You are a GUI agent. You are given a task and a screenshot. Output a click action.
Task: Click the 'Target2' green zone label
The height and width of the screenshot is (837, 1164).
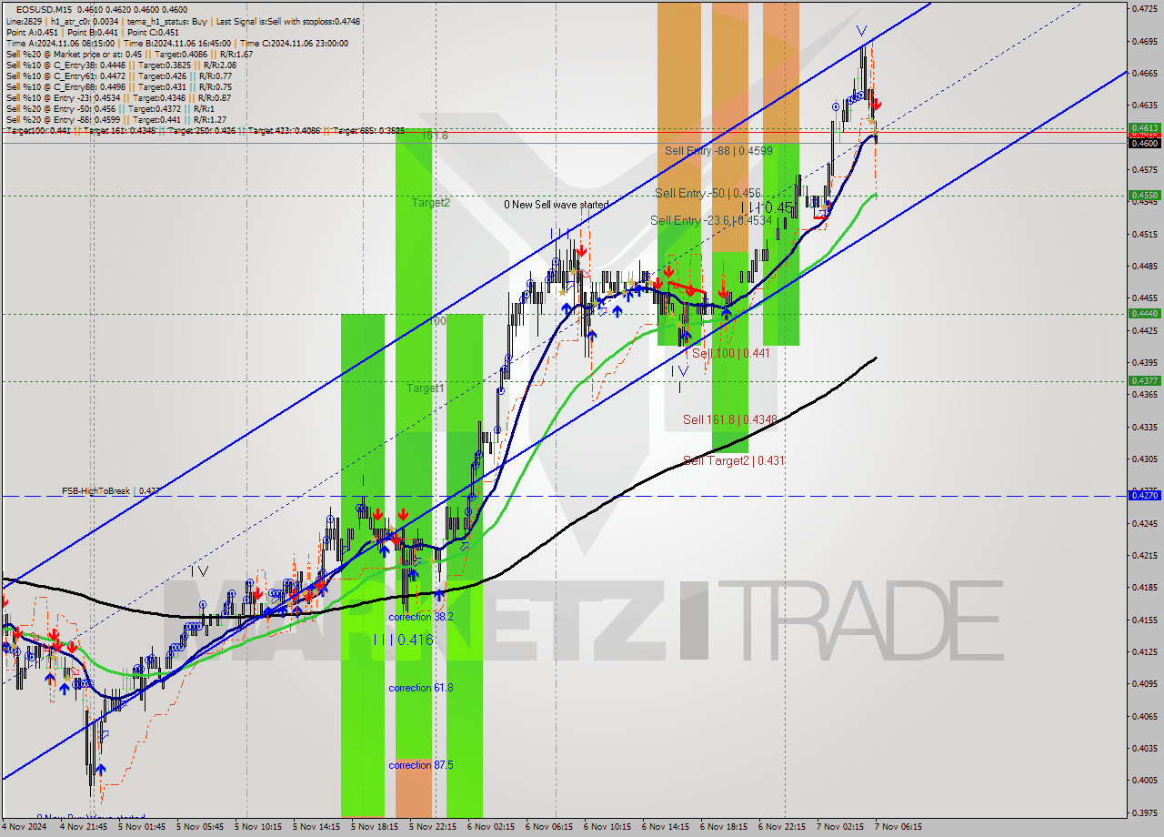pos(431,203)
